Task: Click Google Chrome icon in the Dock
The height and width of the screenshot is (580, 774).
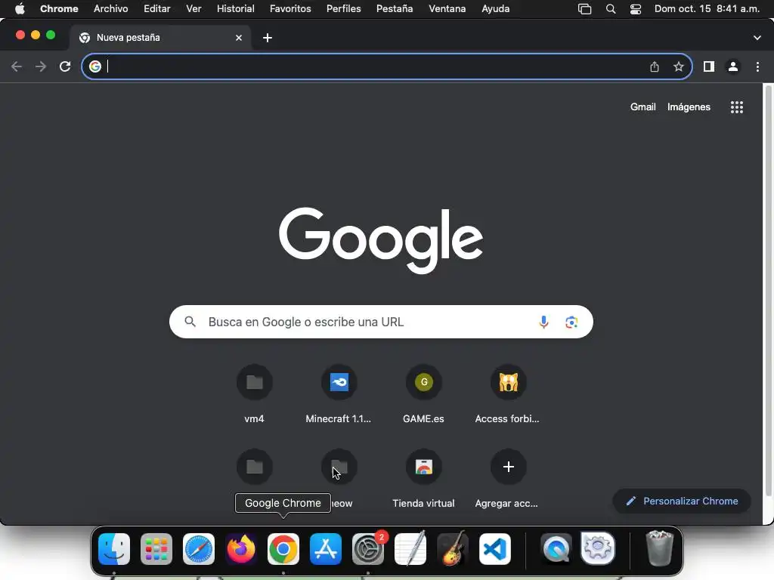Action: pos(283,549)
